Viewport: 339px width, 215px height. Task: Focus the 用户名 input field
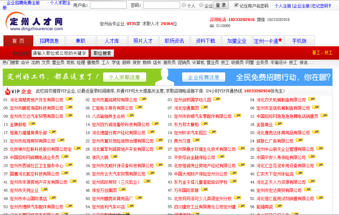[108, 5]
